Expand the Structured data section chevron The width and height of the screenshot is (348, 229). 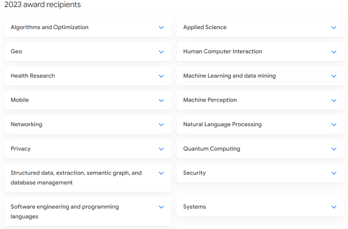point(161,173)
